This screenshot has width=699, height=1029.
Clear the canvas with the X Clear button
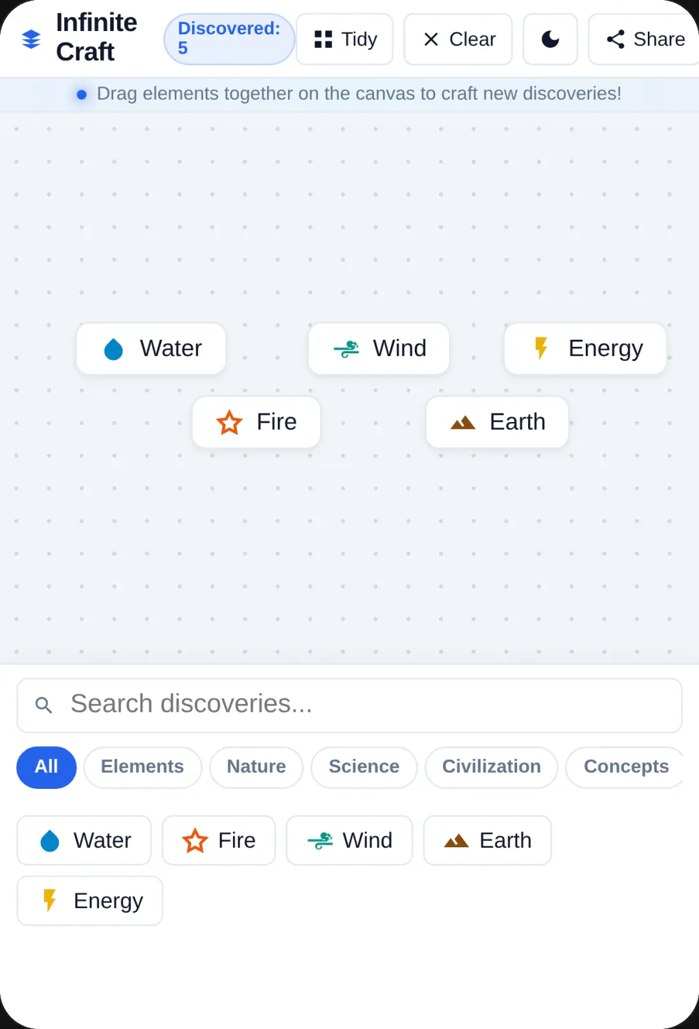[x=458, y=39]
